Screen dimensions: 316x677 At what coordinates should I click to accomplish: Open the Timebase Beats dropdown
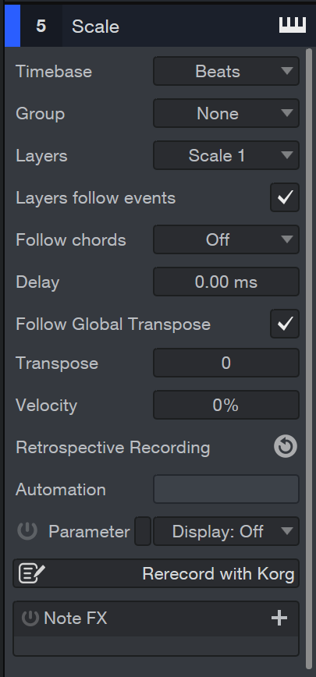pyautogui.click(x=226, y=71)
